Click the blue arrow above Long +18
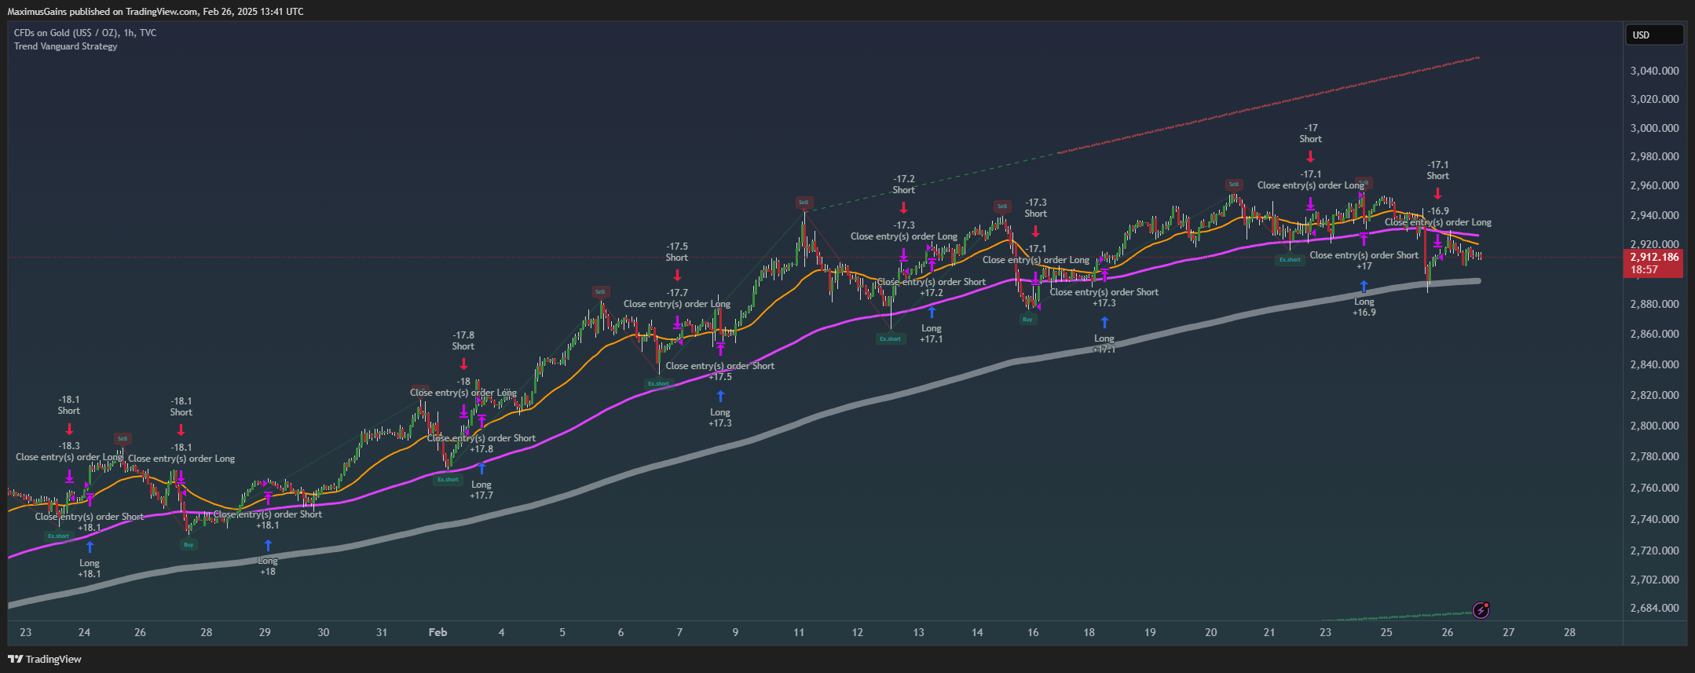 point(268,545)
